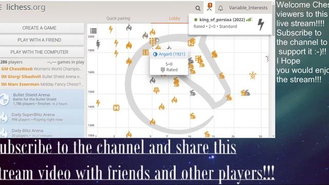Click mushroom-shaped variant icon near 1500
The width and height of the screenshot is (329, 185).
(156, 90)
